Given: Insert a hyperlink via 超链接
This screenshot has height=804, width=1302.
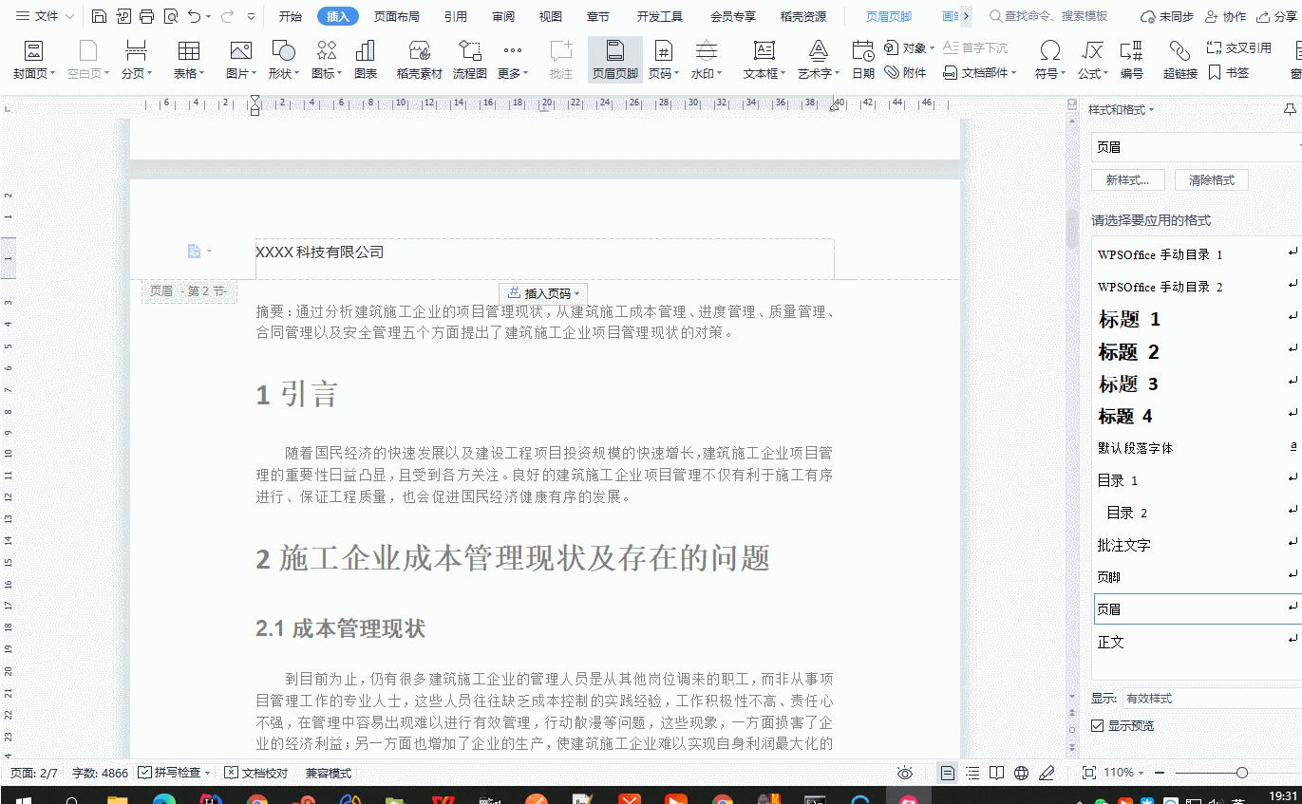Looking at the screenshot, I should click(x=1179, y=59).
